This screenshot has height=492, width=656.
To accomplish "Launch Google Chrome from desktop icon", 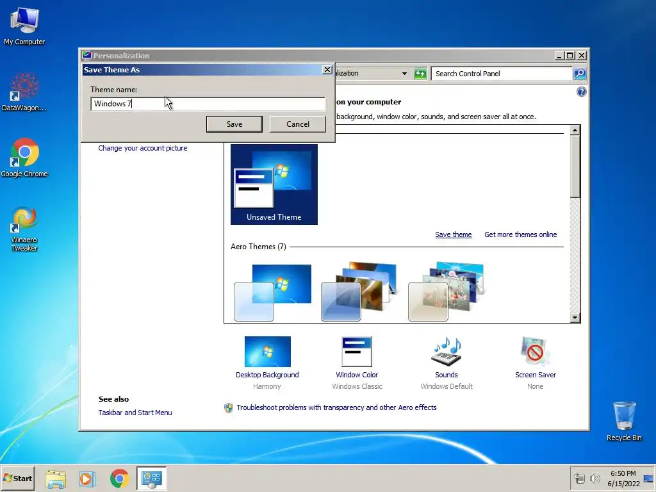I will pyautogui.click(x=24, y=158).
